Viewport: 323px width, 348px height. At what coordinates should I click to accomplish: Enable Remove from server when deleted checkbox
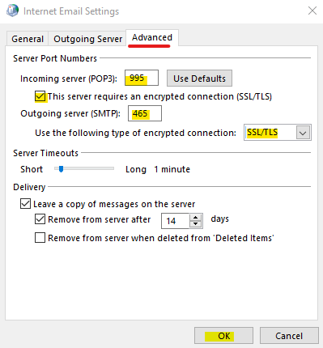(x=40, y=238)
